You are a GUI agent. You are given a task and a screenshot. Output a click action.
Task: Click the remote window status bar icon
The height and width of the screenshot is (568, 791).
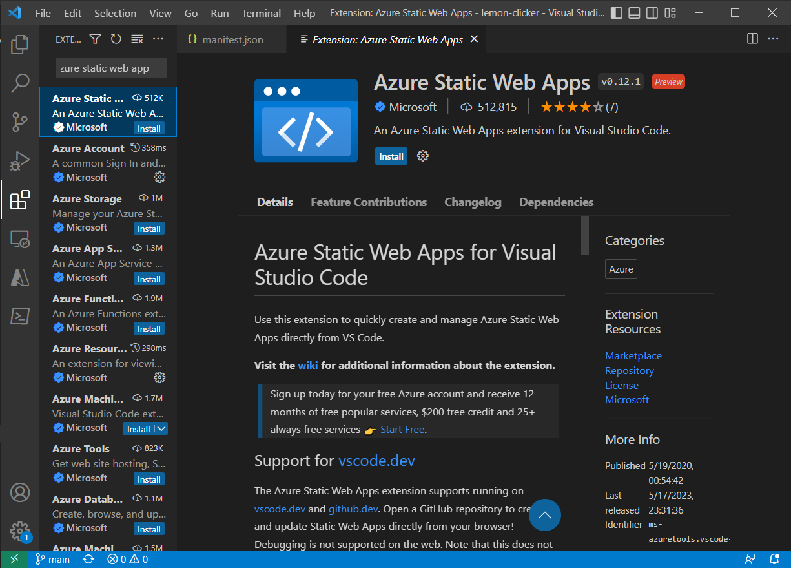[14, 560]
